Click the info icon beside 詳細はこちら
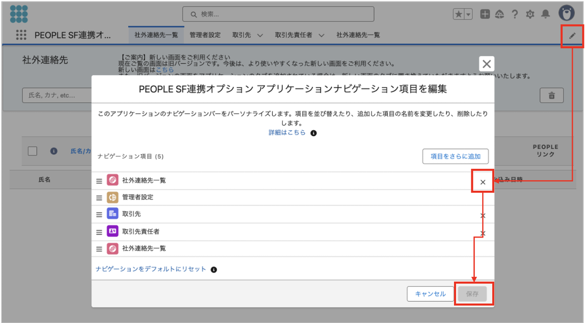The width and height of the screenshot is (585, 323). tap(314, 133)
